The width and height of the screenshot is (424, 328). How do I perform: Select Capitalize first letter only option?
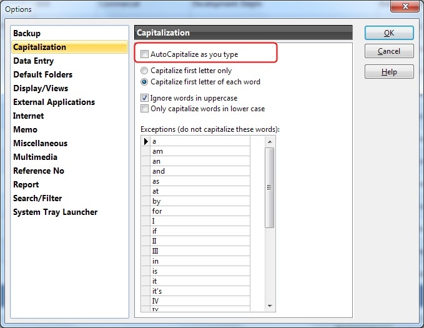(145, 71)
